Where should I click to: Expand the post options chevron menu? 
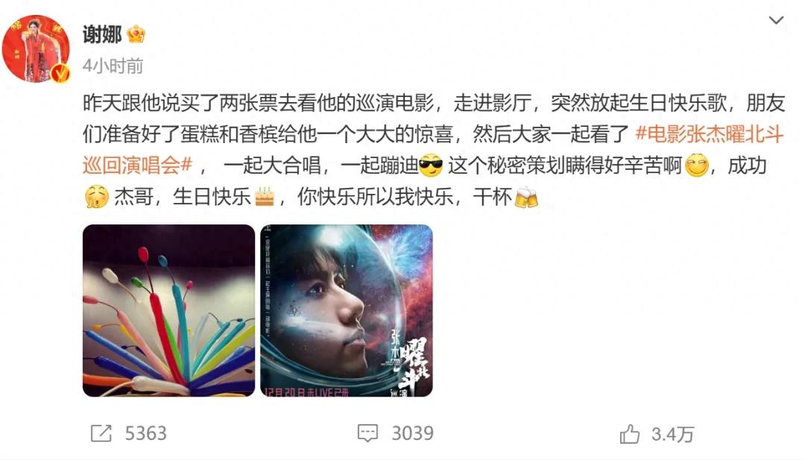tap(776, 21)
